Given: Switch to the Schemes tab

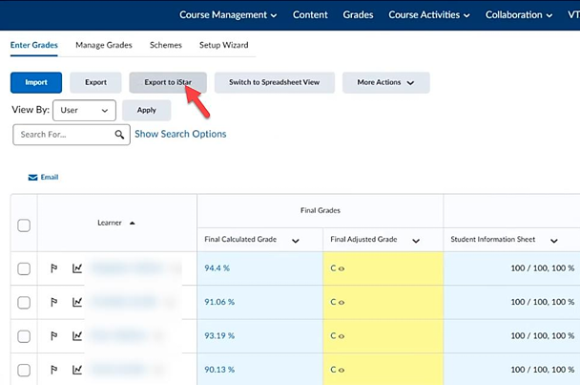Looking at the screenshot, I should coord(166,45).
